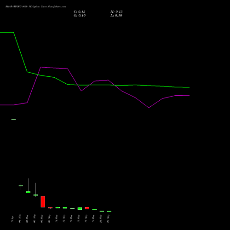Click the green 15 May candlestick

pos(80,208)
